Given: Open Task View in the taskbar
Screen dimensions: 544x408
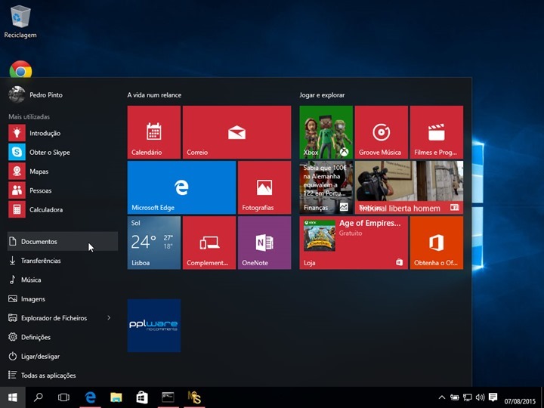Looking at the screenshot, I should [63, 397].
